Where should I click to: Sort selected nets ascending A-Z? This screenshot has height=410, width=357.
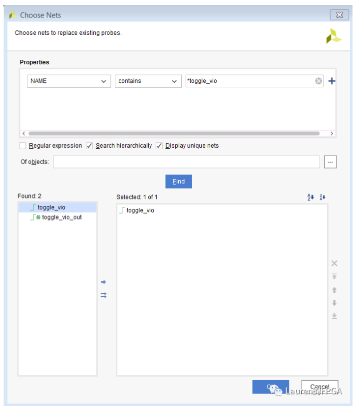coord(310,197)
